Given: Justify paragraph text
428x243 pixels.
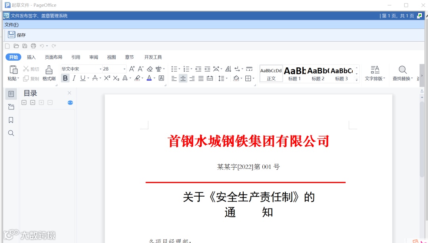Looking at the screenshot, I should tap(201, 78).
